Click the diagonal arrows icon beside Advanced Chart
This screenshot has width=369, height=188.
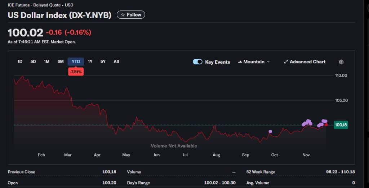[286, 62]
